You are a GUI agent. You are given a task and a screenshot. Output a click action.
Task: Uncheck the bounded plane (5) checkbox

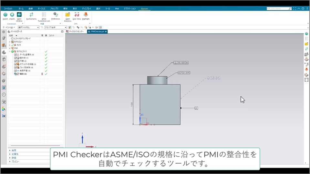click(15, 71)
